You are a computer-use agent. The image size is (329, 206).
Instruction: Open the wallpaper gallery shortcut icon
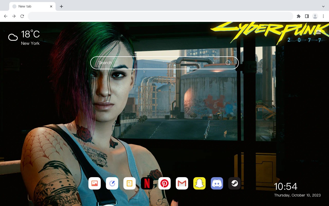tap(95, 183)
